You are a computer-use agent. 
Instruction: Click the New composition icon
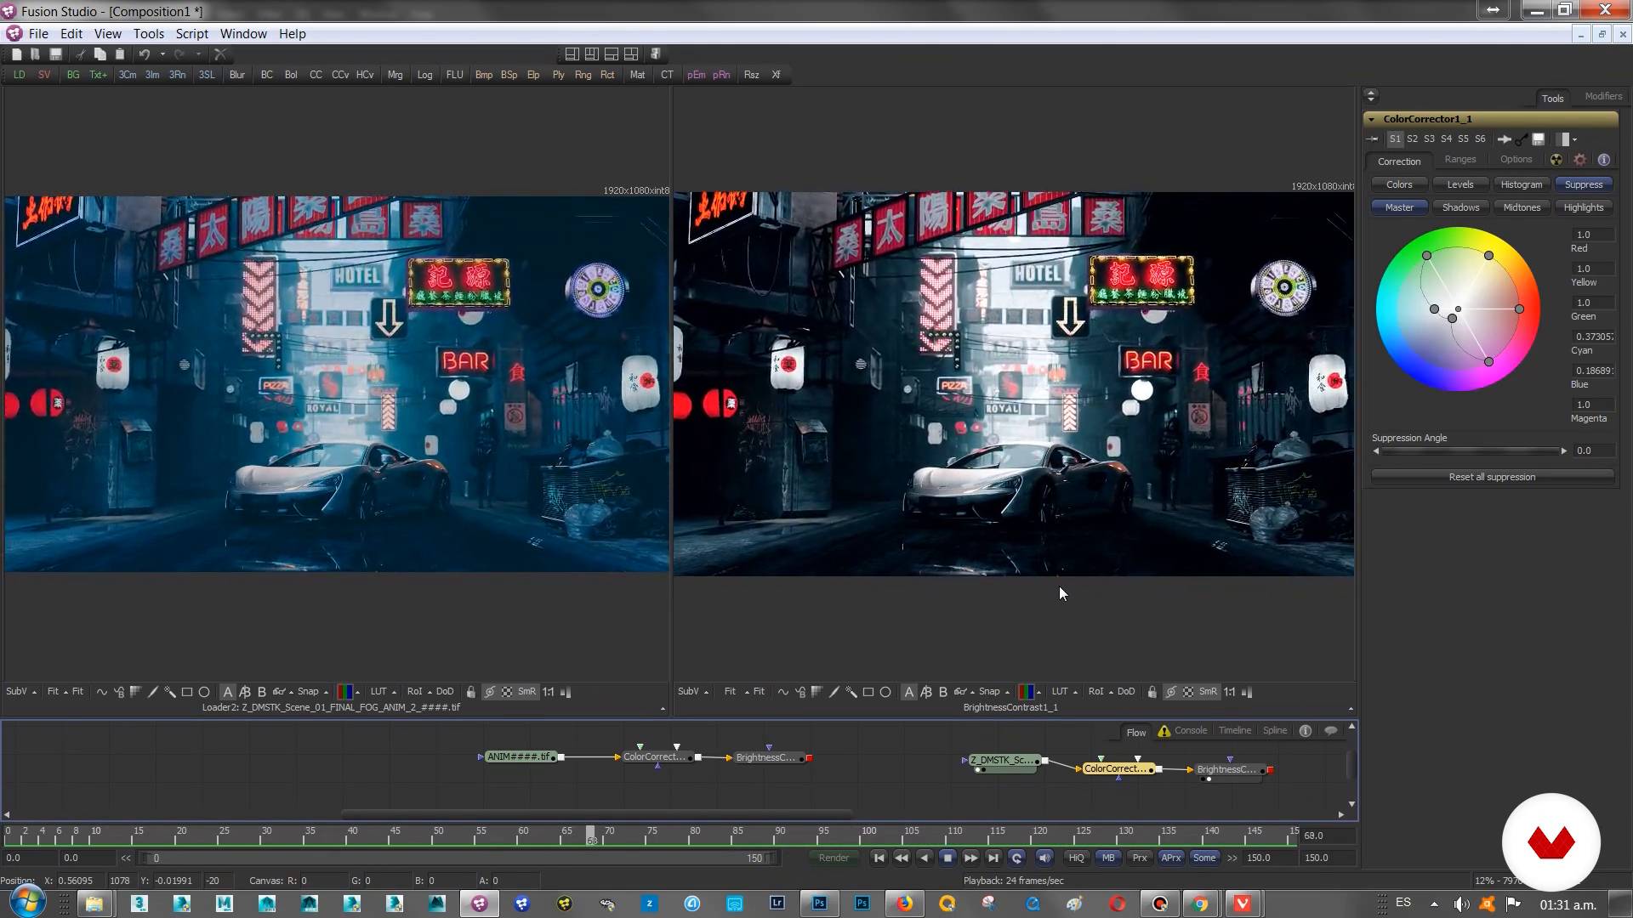coord(16,54)
